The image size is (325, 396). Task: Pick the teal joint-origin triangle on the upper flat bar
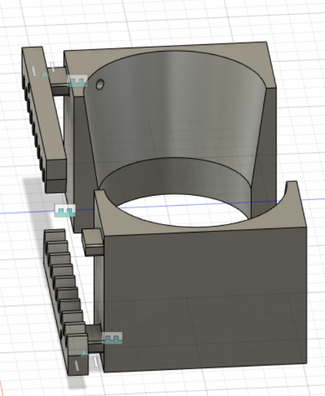tap(45, 74)
